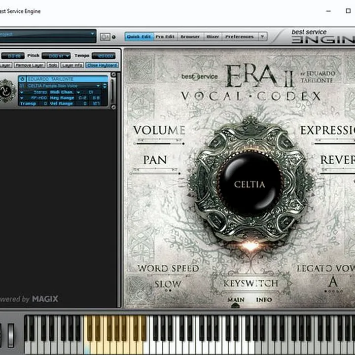Select the MAIN page tab
This screenshot has height=355, width=355.
(236, 300)
